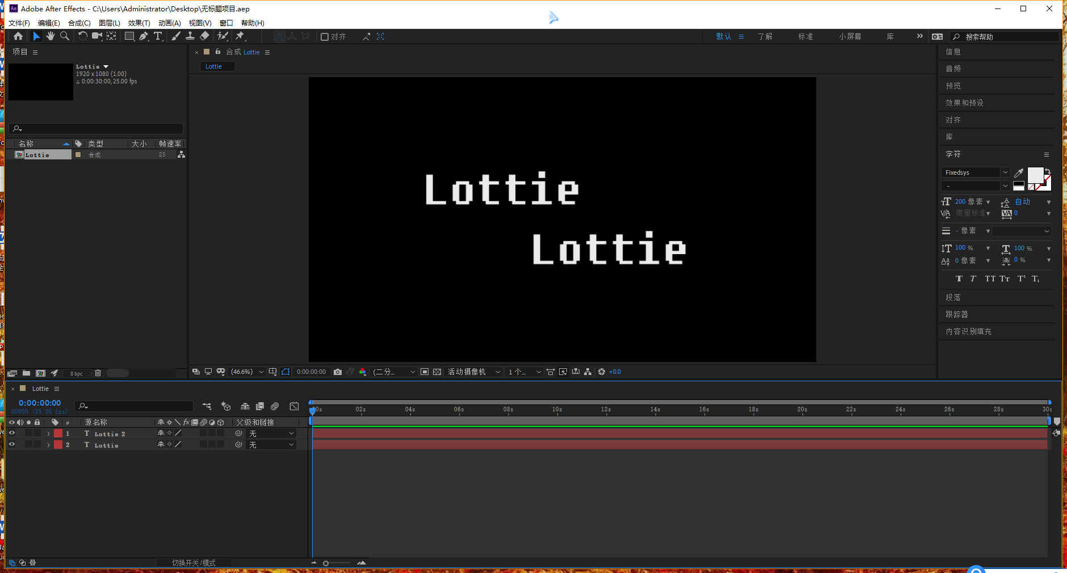
Task: Open the 效果(T) menu
Action: point(139,23)
